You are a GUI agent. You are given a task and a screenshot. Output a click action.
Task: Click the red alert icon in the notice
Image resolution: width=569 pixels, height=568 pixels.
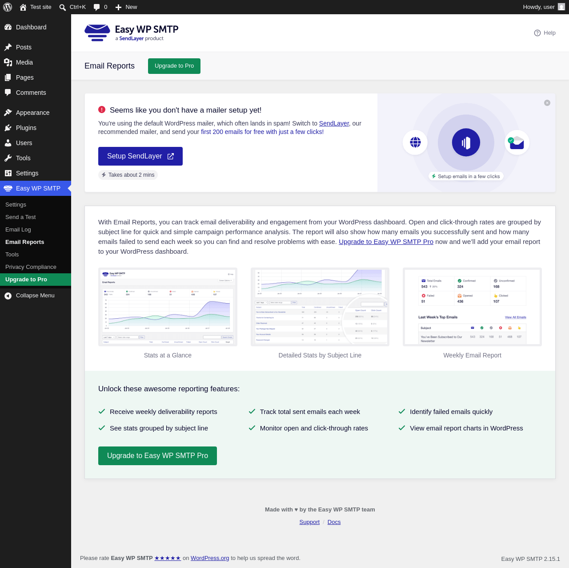[102, 110]
